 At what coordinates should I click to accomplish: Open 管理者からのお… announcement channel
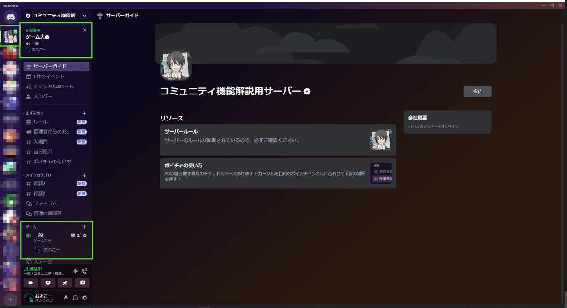pos(56,132)
